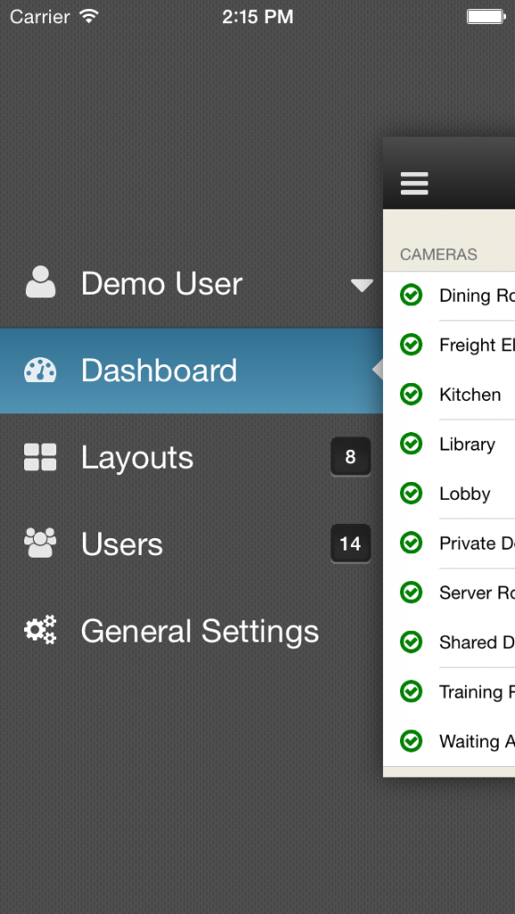Image resolution: width=515 pixels, height=914 pixels.
Task: Click the Layouts grid icon
Action: point(39,456)
